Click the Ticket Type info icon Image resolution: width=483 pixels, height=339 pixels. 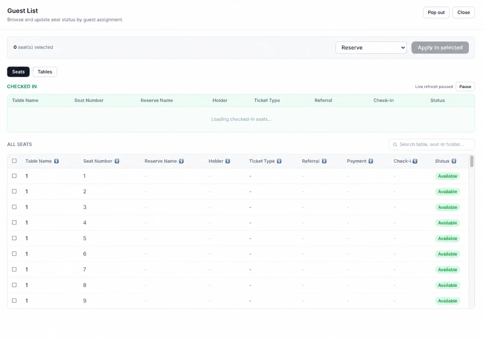coord(279,161)
